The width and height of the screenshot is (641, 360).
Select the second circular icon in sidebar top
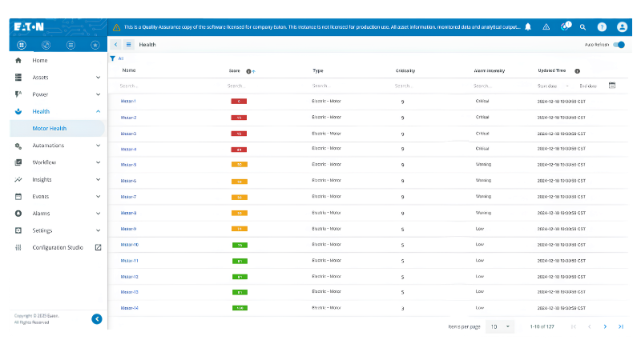[x=46, y=45]
